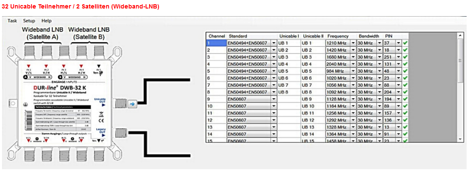
Task: Open PIN dropdown showing 251
Action: [399, 57]
